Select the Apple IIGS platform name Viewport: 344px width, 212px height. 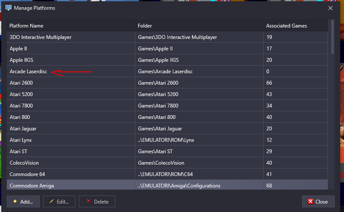click(22, 60)
